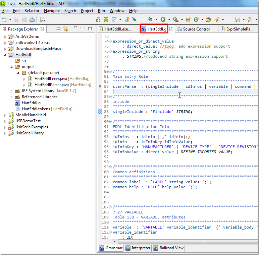Open the Android Virtual Device Manager icon
The height and width of the screenshot is (255, 259).
[x=106, y=20]
